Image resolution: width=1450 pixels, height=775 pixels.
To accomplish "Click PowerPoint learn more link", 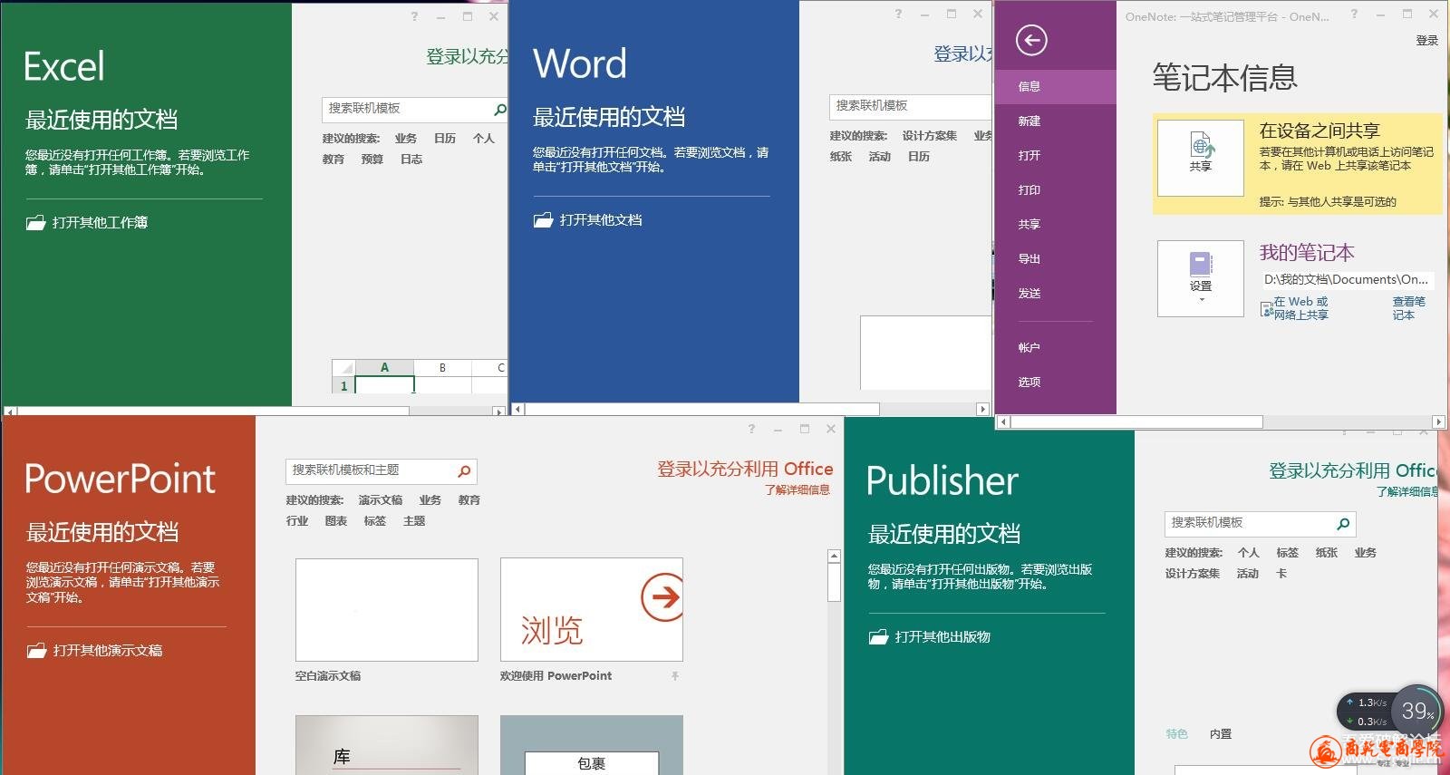I will 797,489.
